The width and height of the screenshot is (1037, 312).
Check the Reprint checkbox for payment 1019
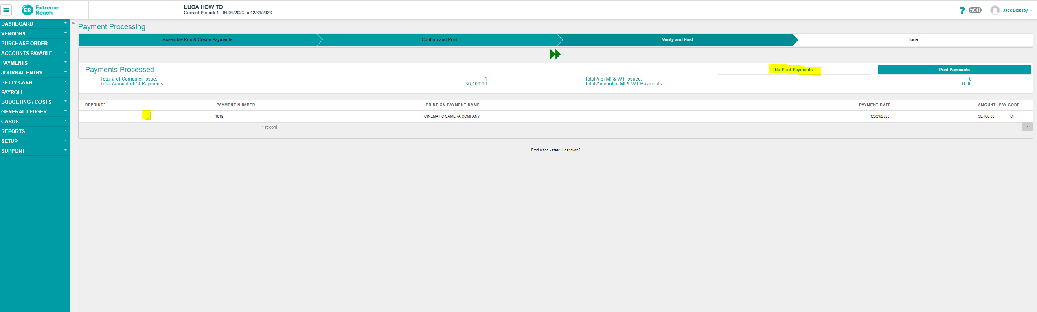click(x=147, y=116)
